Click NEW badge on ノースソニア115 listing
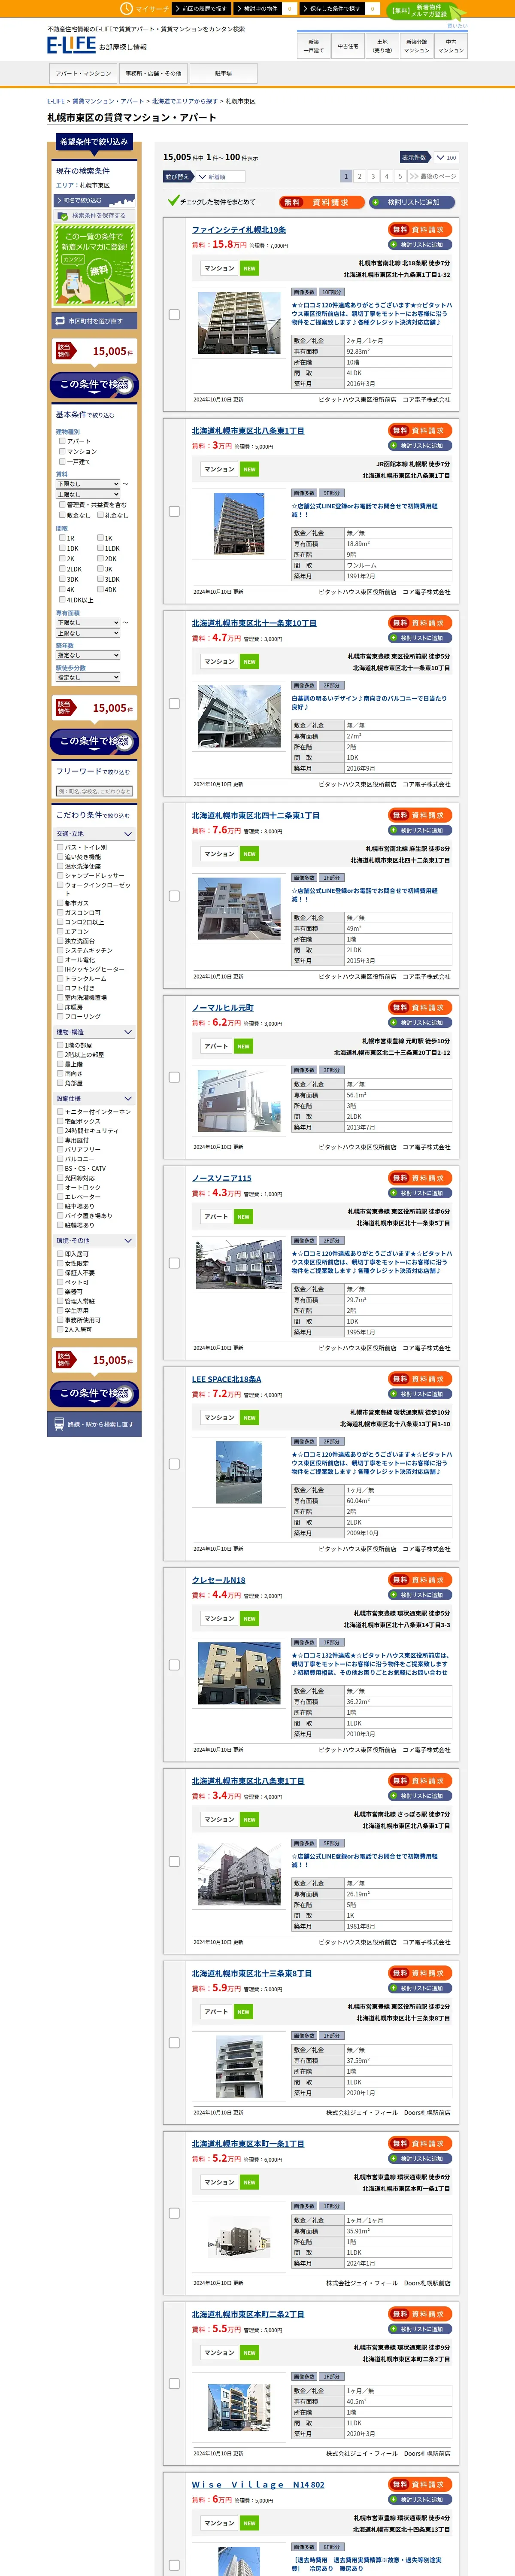Viewport: 515px width, 2576px height. tap(243, 1217)
